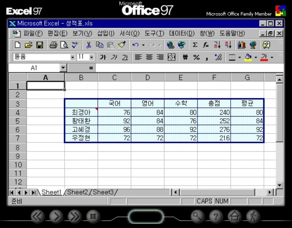292x228 pixels.
Task: Open the 서식(O) menu
Action: coord(129,34)
